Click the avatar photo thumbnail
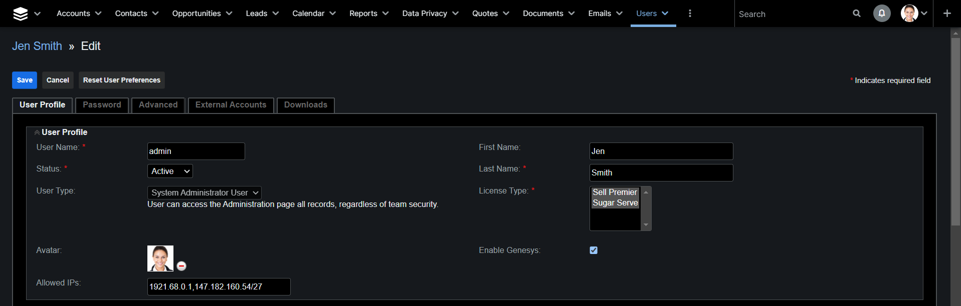The width and height of the screenshot is (961, 306). pos(160,258)
